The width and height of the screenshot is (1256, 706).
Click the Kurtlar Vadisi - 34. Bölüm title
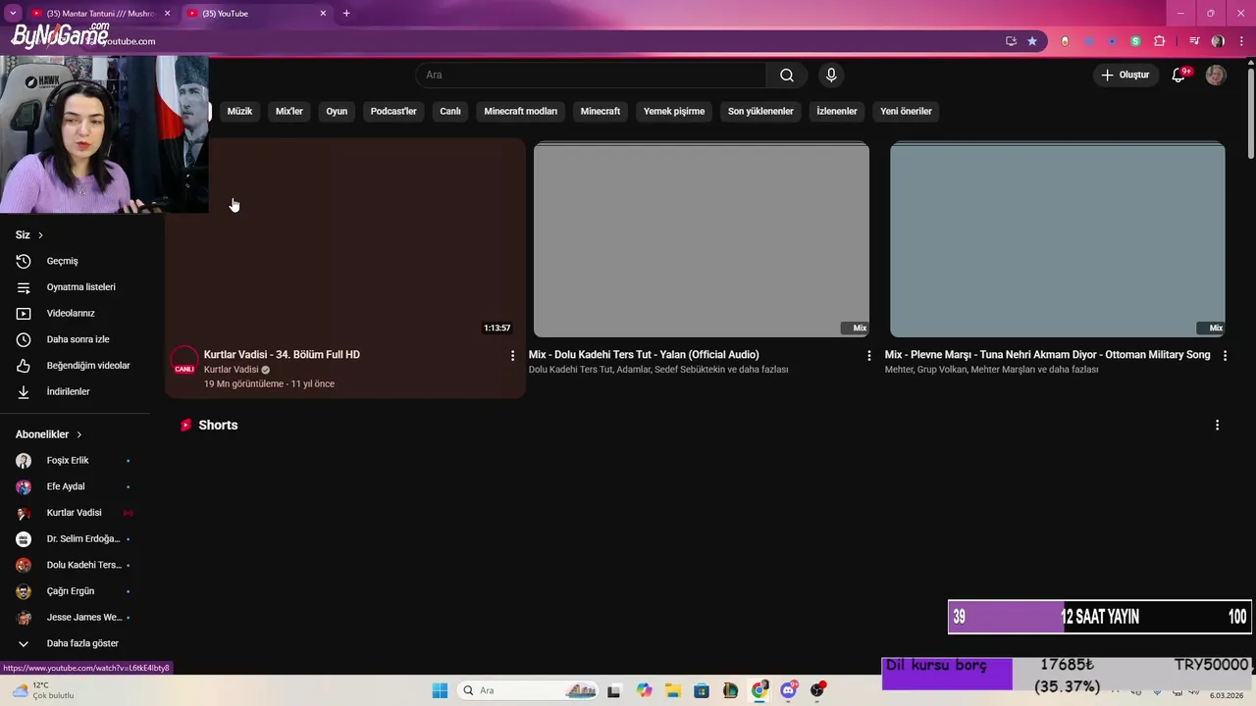point(282,355)
